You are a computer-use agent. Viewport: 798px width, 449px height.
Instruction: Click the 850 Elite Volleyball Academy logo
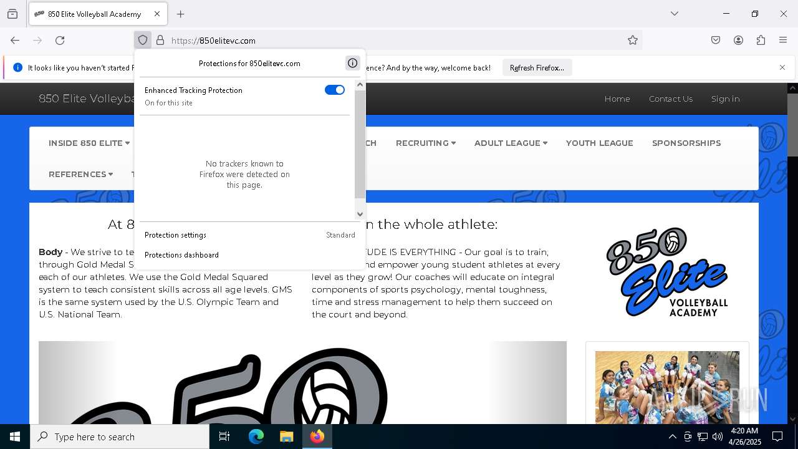[x=667, y=272]
